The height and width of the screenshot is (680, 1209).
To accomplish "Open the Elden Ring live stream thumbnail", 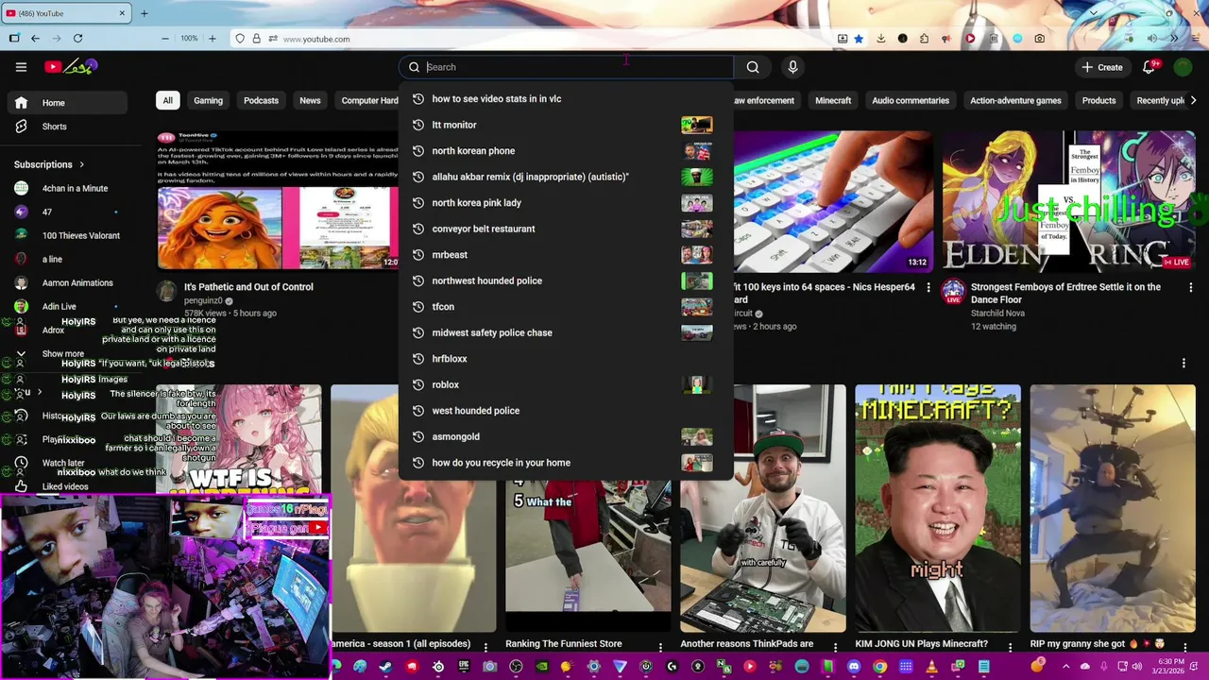I will click(1068, 200).
